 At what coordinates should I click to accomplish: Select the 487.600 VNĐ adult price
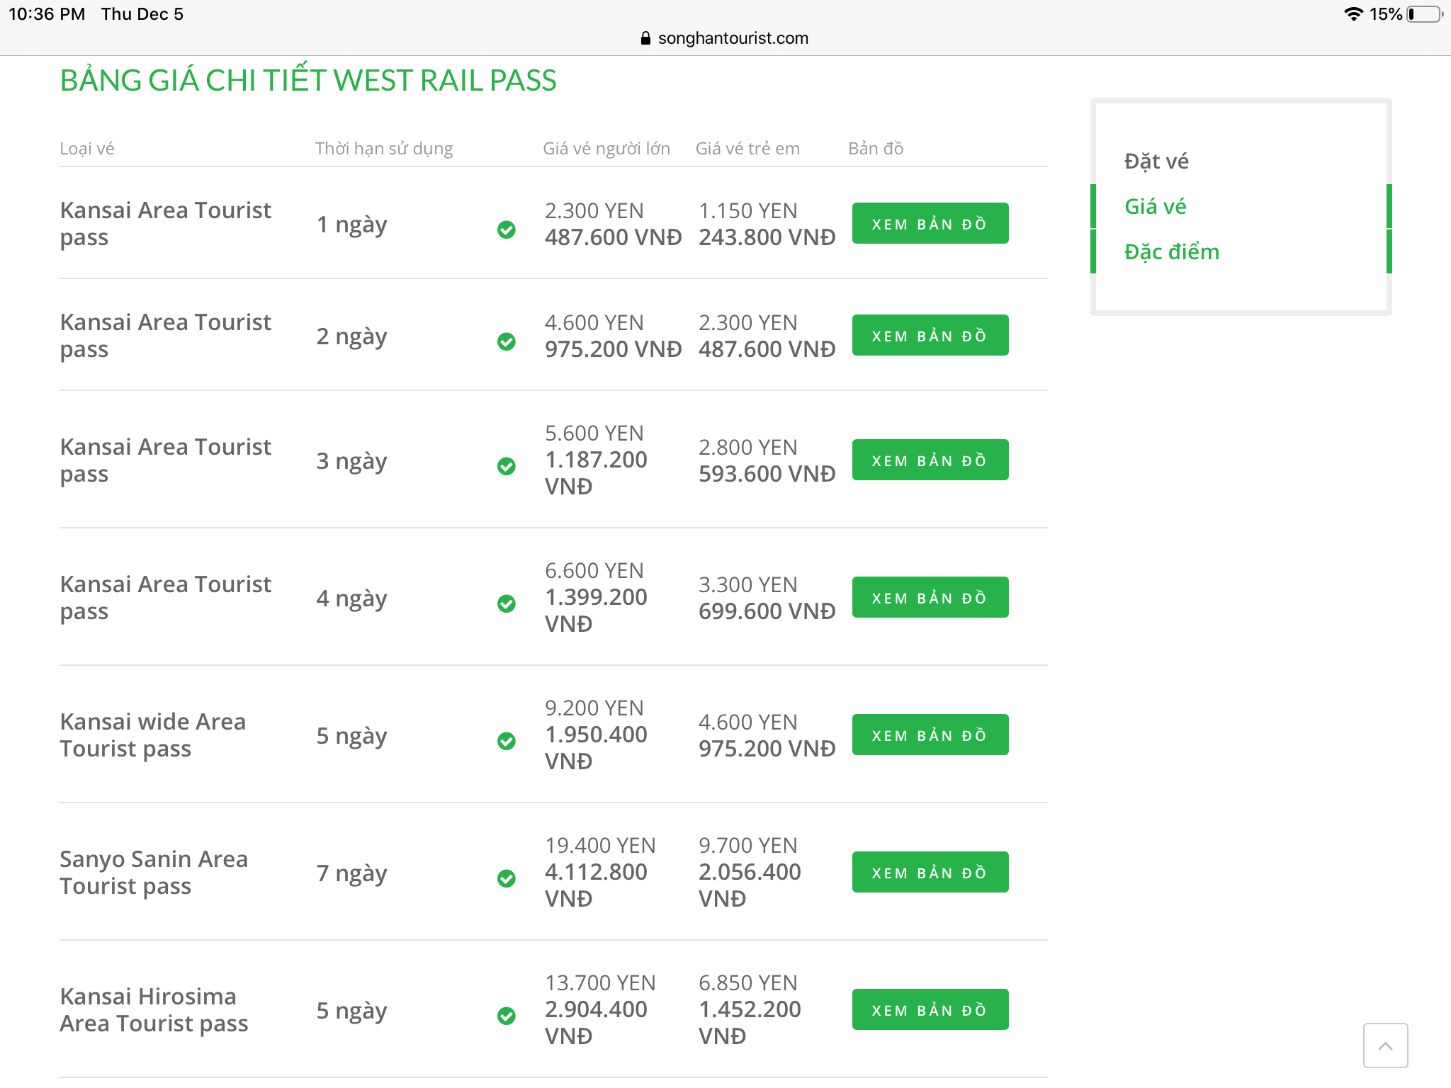click(614, 237)
